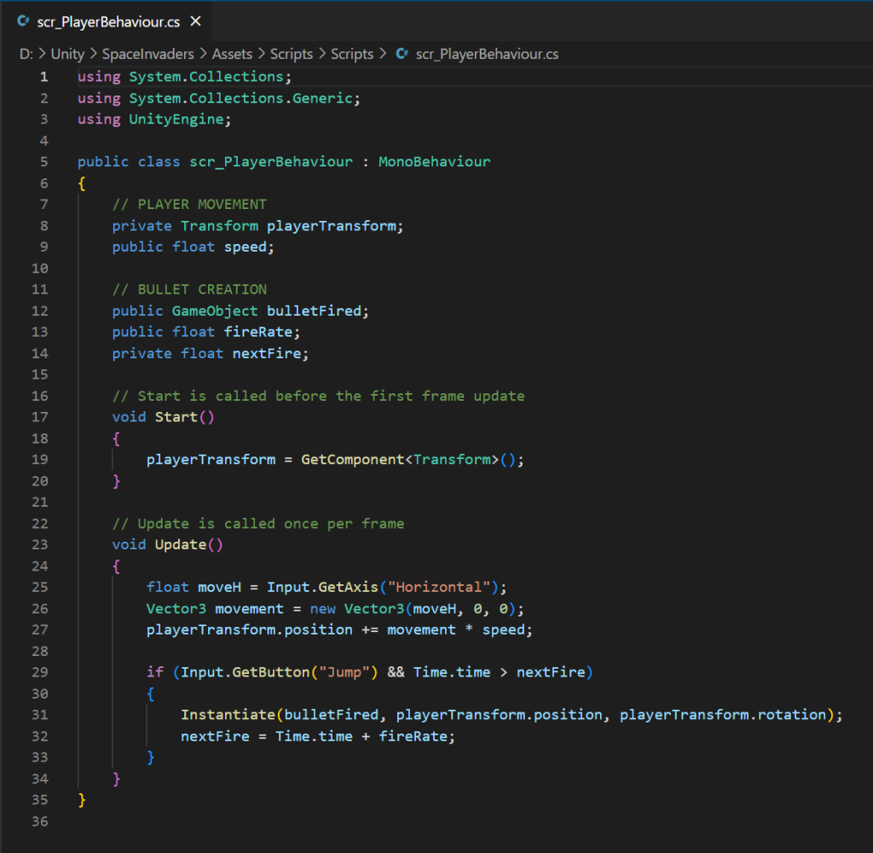Expand the Unity folder breadcrumb
The width and height of the screenshot is (873, 853).
click(67, 54)
